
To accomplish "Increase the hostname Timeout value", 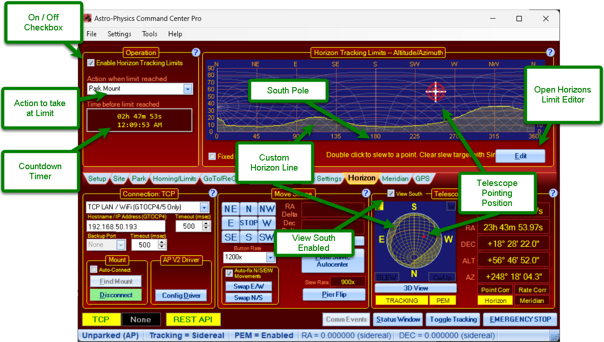I will tap(207, 224).
